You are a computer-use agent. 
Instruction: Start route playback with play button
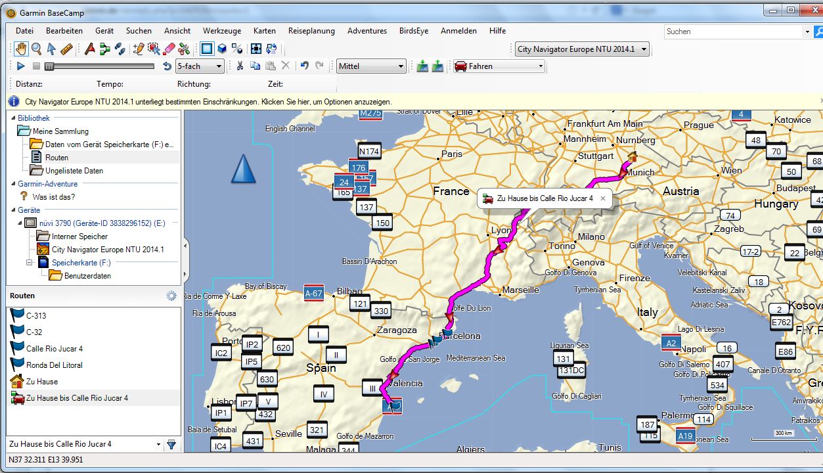coord(21,66)
